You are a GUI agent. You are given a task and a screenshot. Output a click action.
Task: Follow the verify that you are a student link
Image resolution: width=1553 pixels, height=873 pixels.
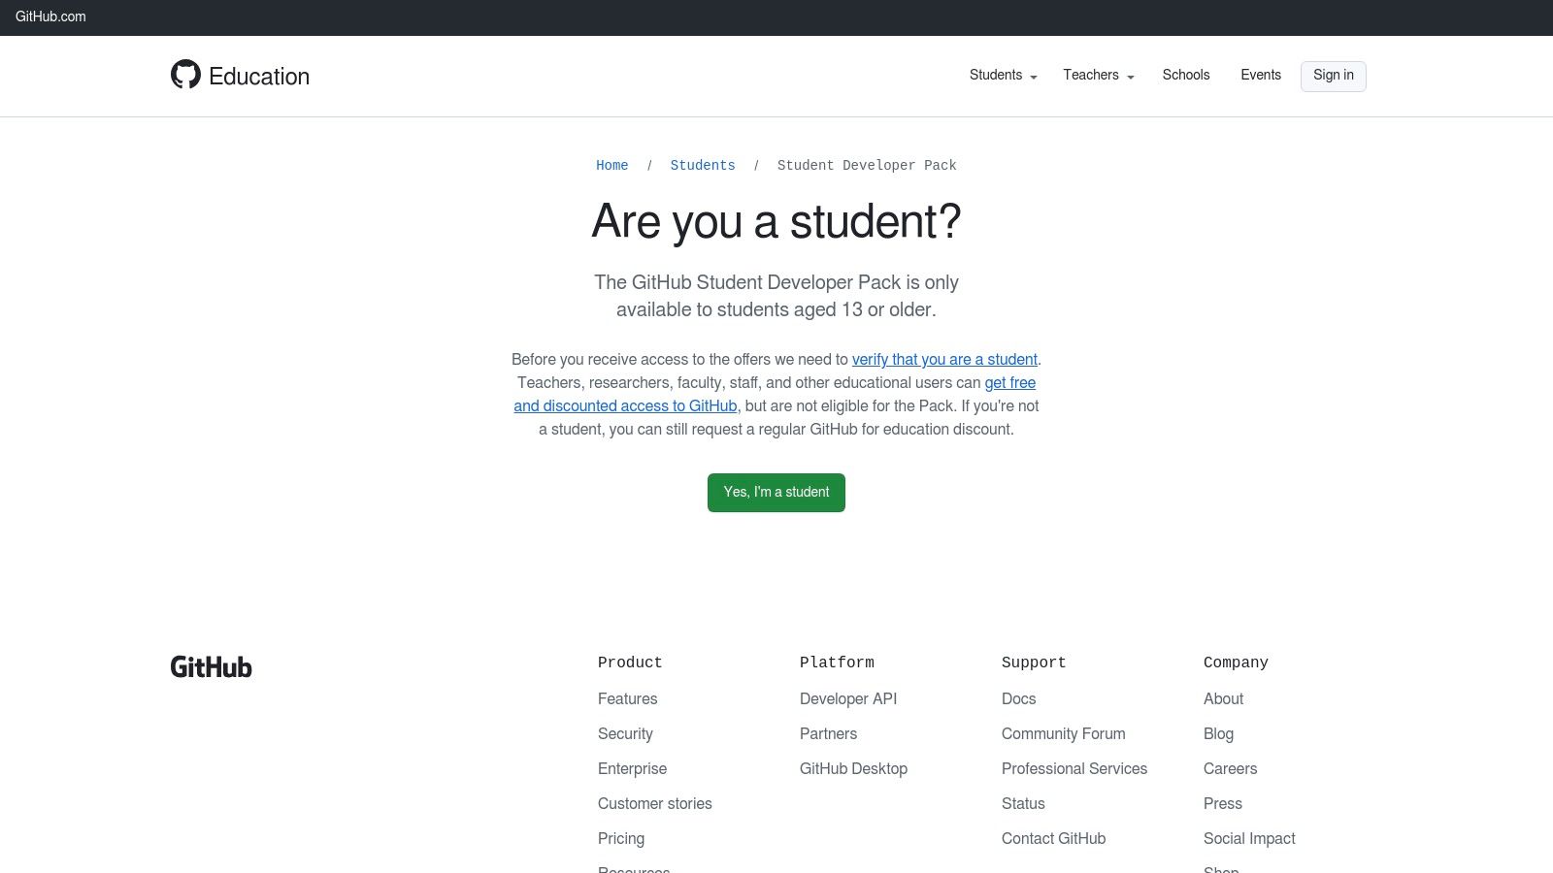click(943, 359)
